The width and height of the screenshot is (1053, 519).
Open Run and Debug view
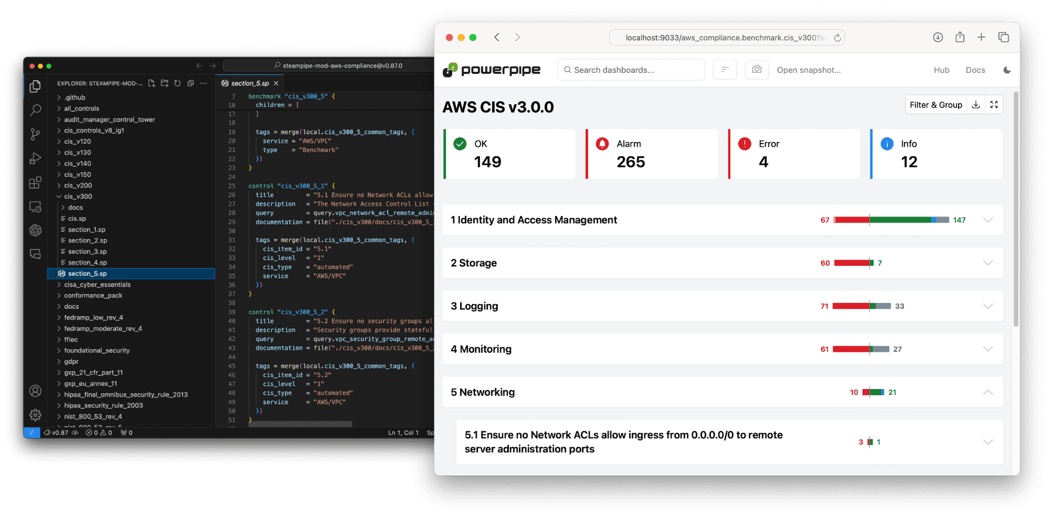point(36,158)
